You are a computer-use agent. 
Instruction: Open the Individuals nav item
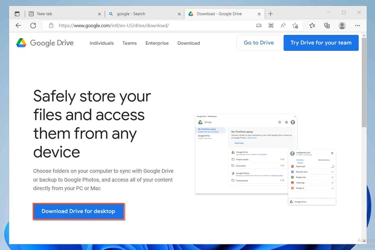[x=102, y=43]
